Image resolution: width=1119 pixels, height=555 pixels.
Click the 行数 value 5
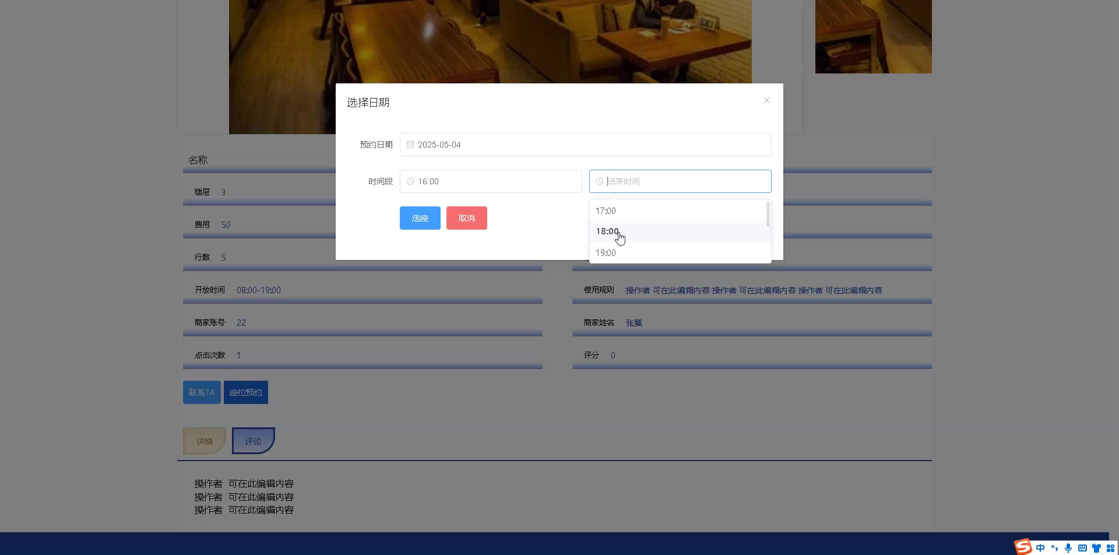[223, 258]
